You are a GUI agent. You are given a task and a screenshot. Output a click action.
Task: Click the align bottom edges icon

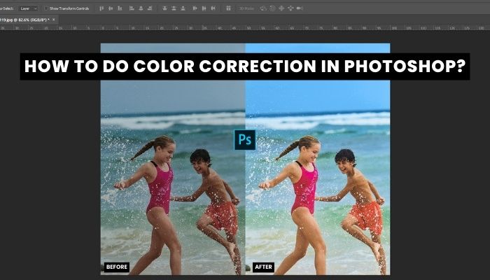[120, 8]
